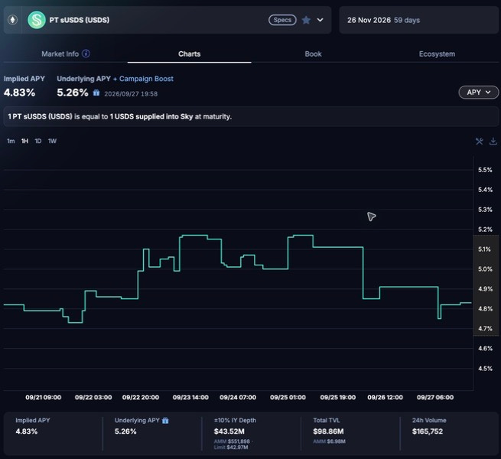Viewport: 501px width, 459px height.
Task: Expand the market selector chevron
Action: click(320, 20)
